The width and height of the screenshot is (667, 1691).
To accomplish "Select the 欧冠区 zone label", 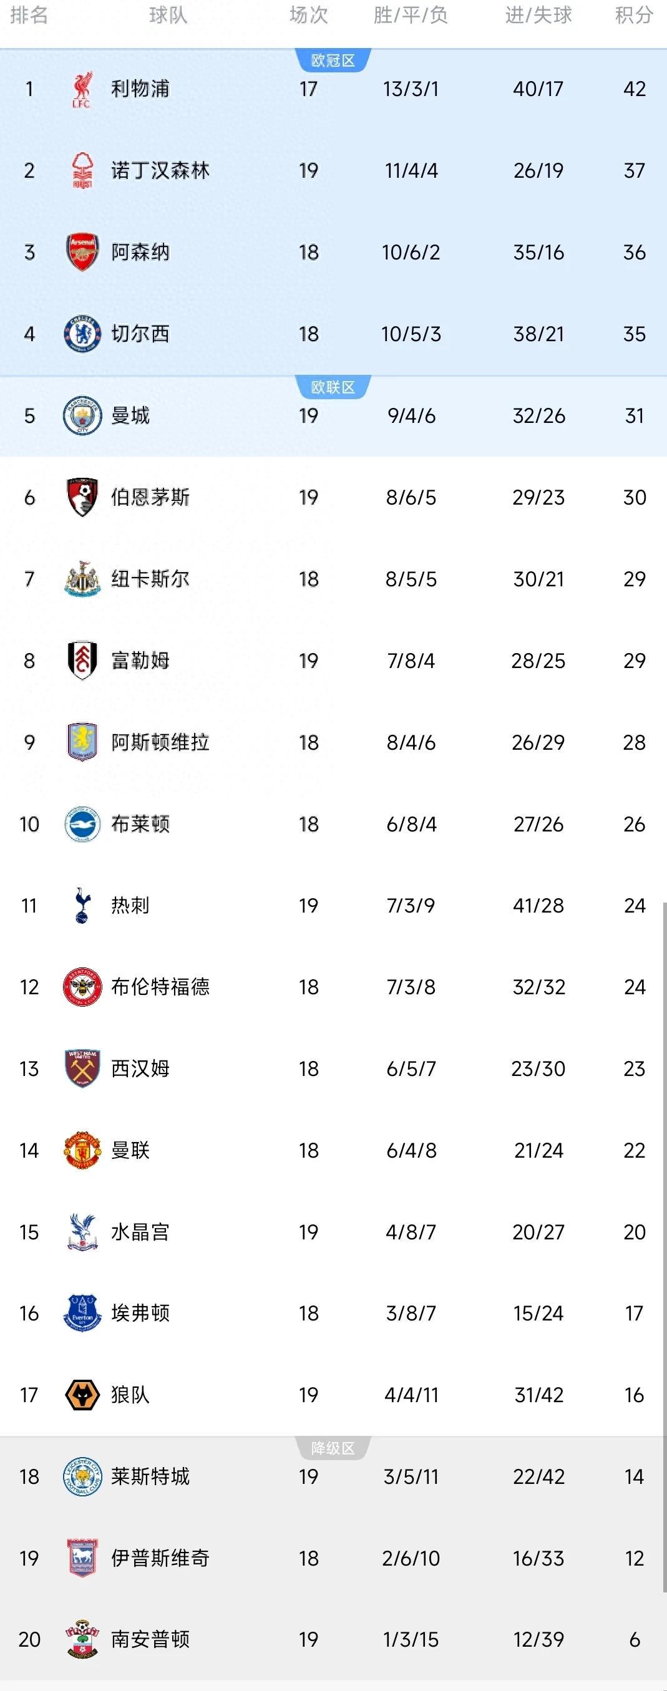I will pos(333,61).
